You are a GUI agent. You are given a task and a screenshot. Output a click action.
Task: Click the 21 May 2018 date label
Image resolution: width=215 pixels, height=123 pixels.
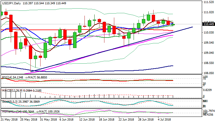10,119
